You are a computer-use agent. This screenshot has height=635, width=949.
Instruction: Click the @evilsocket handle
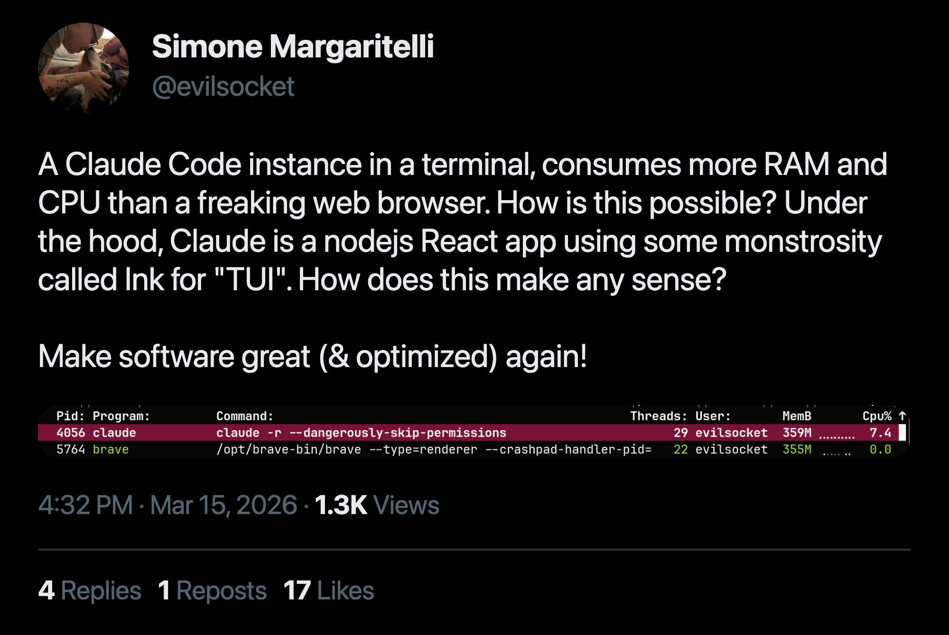(x=223, y=87)
